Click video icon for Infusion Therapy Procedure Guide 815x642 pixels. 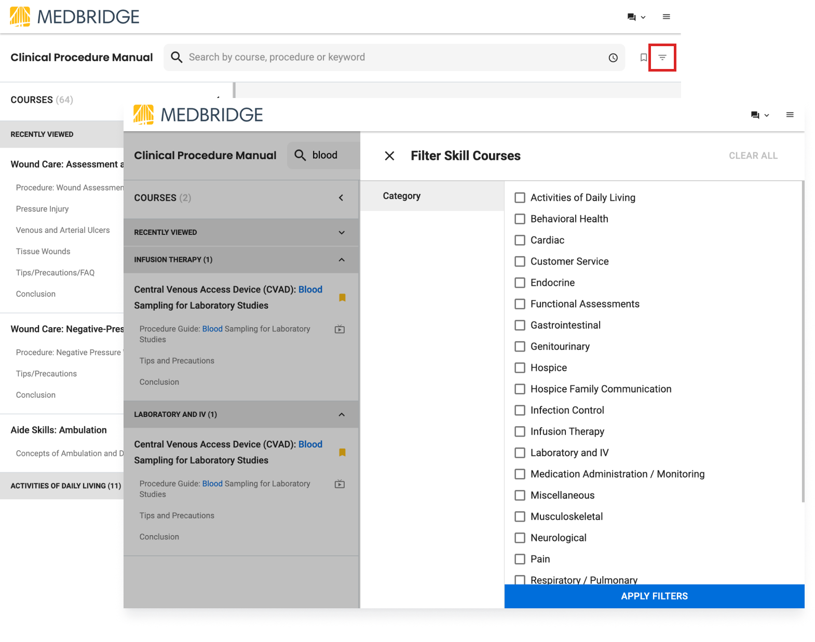[x=339, y=329]
